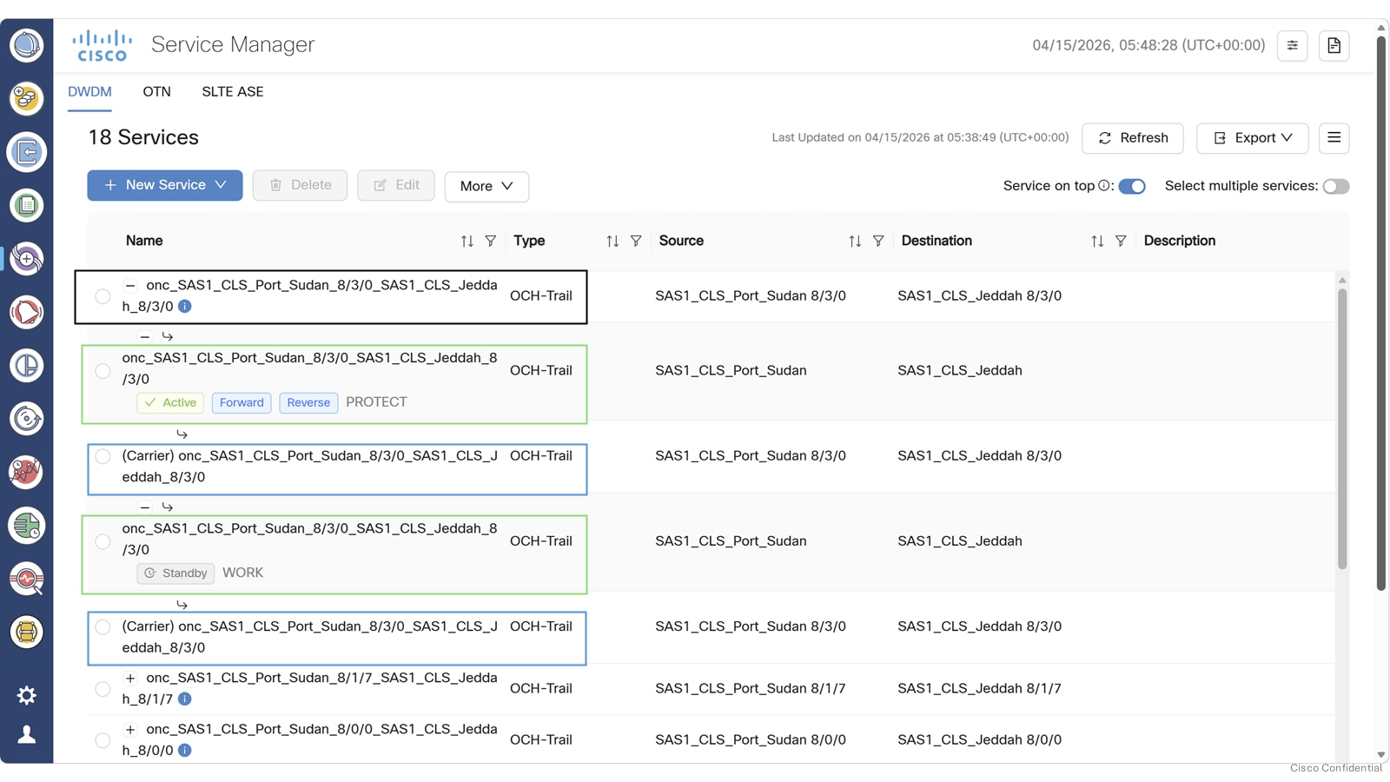Open the New Service dropdown
Viewport: 1390px width, 782px height.
[x=164, y=185]
